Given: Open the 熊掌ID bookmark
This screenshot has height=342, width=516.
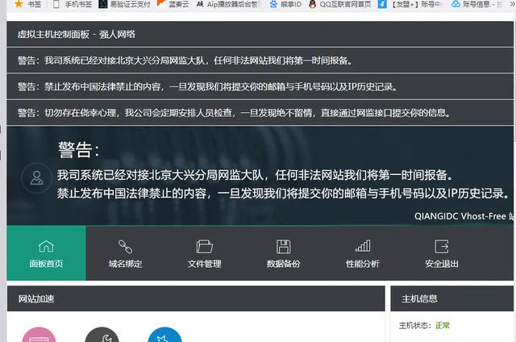Looking at the screenshot, I should 285,4.
